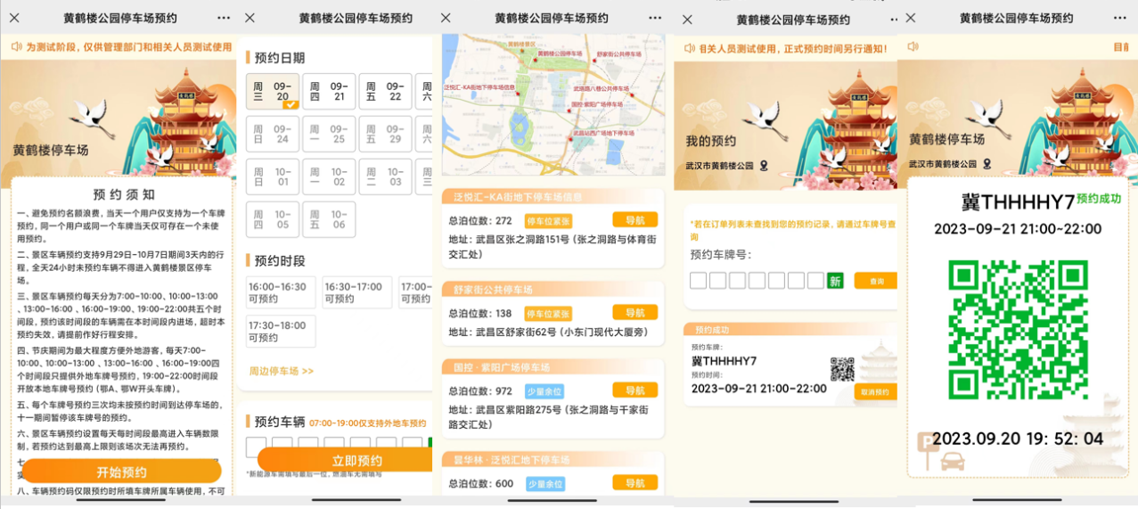Select the 17:30~18:00 可预约 time slot

280,331
